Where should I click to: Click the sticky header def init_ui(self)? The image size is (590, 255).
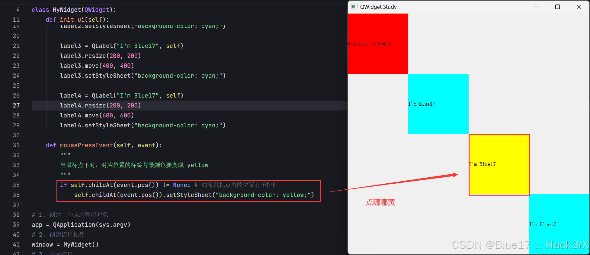(x=77, y=19)
